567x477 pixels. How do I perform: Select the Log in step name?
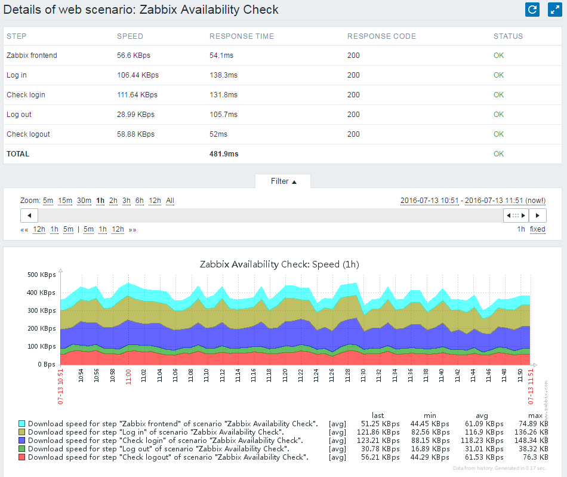tap(17, 75)
